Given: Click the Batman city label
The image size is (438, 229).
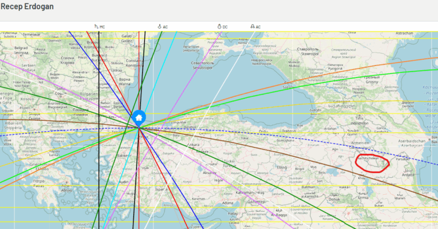Looking at the screenshot, I should click(308, 187).
